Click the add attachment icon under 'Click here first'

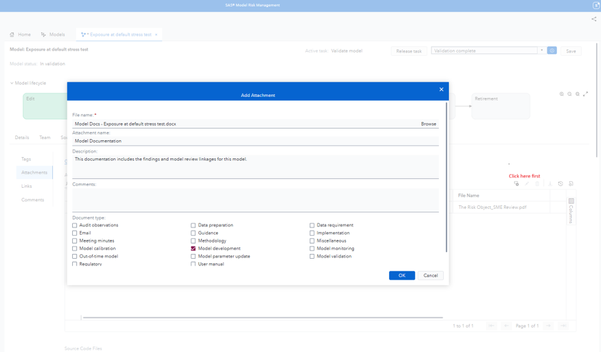tap(516, 184)
